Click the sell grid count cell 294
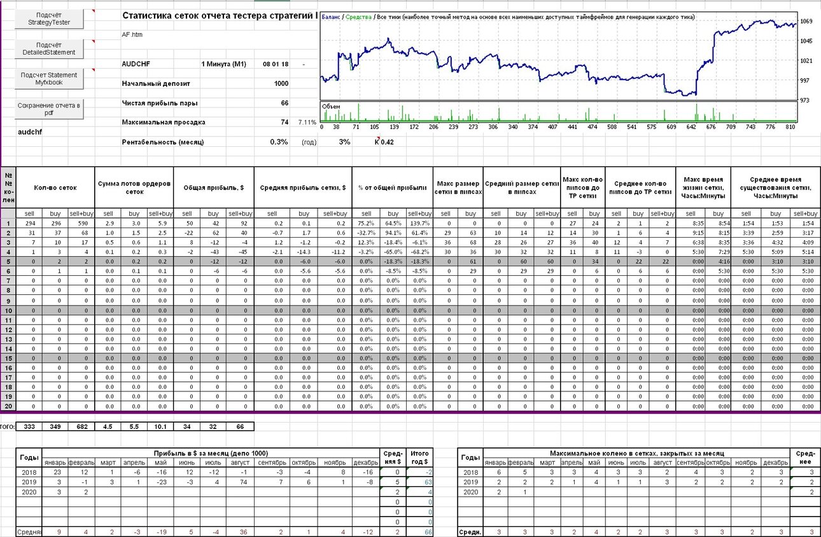This screenshot has width=821, height=537. (x=29, y=224)
